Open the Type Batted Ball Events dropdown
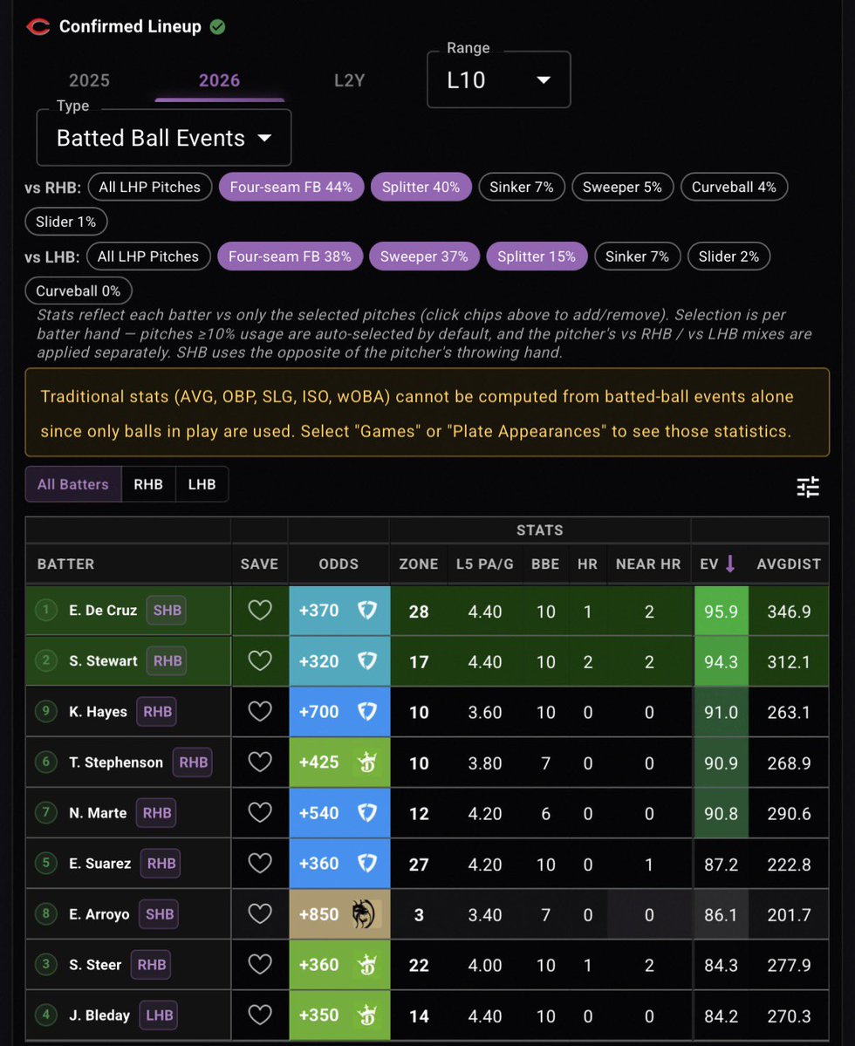This screenshot has width=855, height=1046. tap(164, 138)
